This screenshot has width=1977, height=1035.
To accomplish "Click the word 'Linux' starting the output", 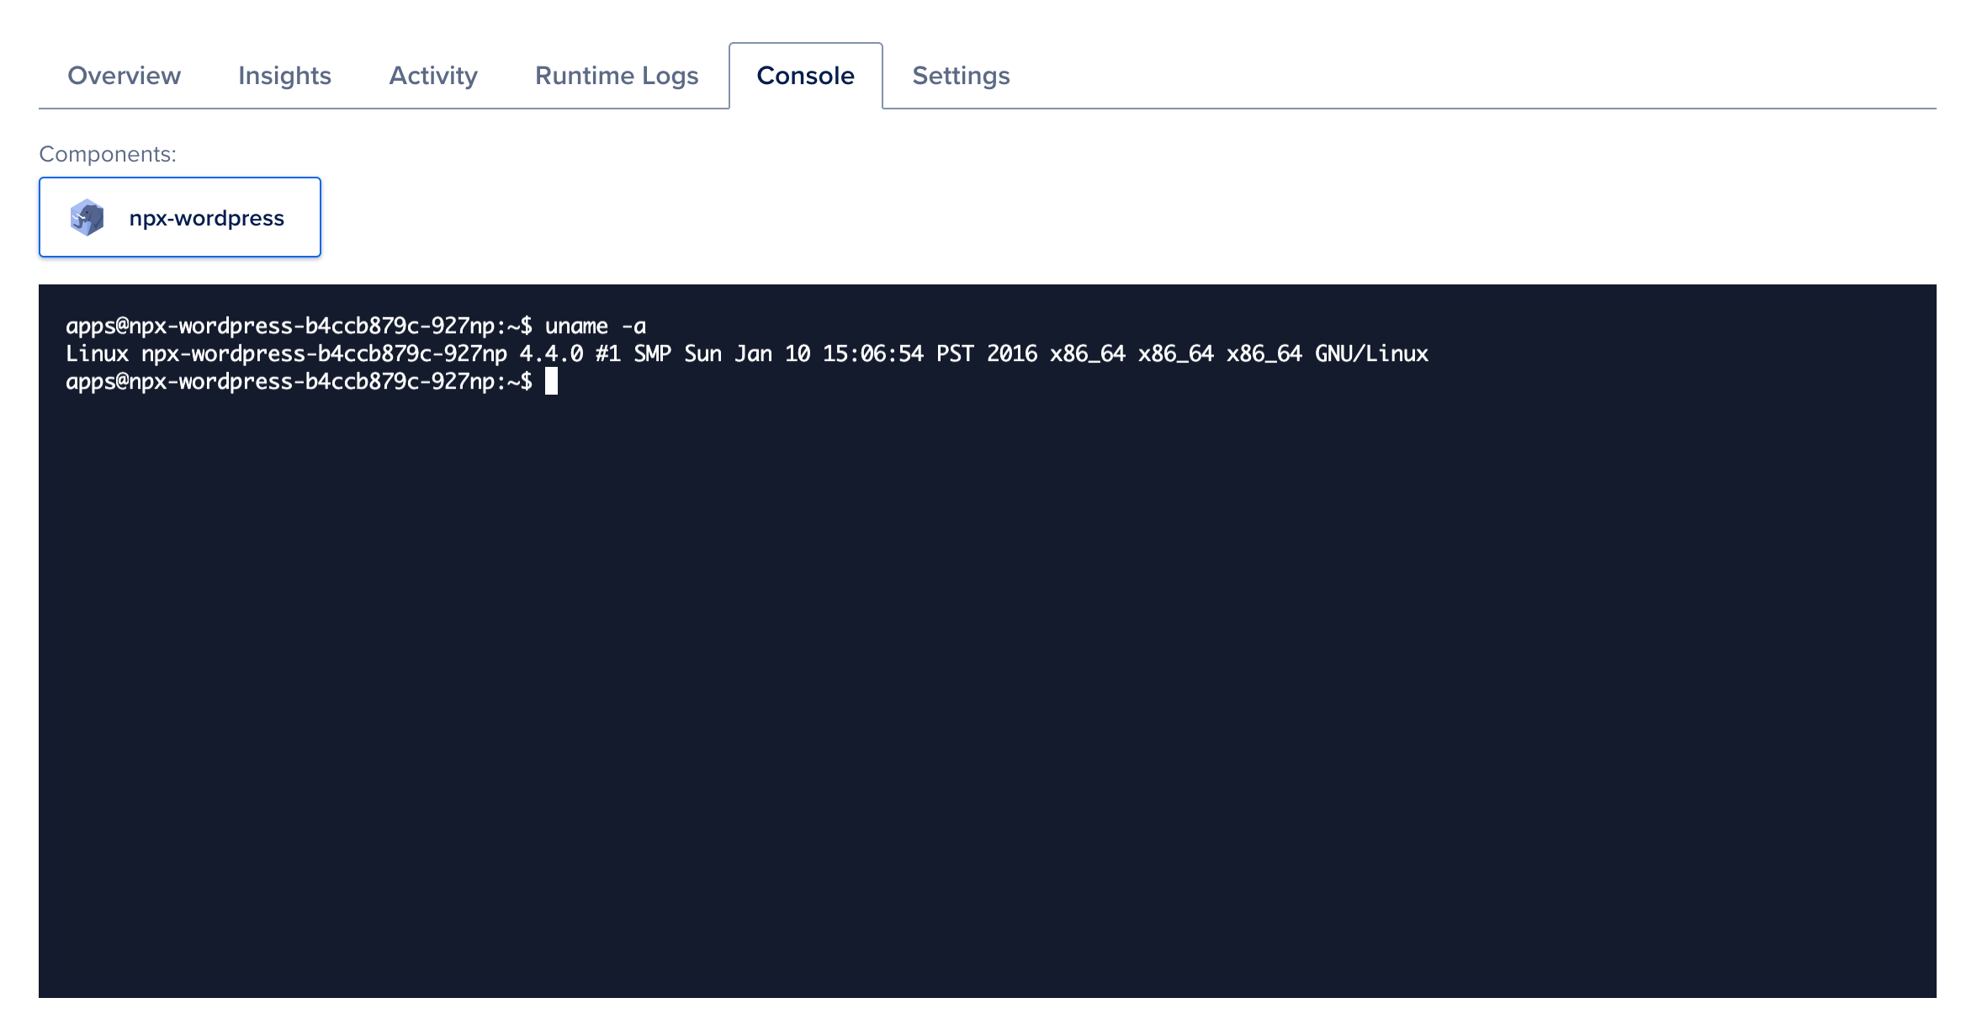I will pos(97,354).
